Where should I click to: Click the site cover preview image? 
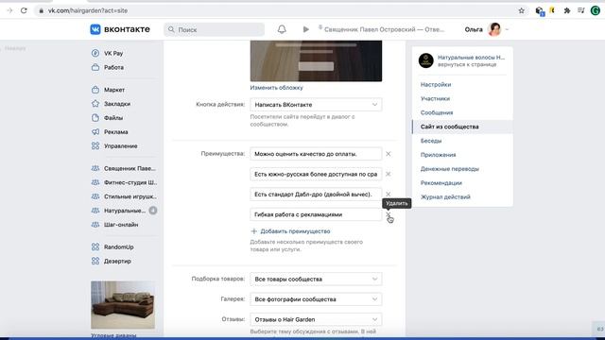(316, 60)
